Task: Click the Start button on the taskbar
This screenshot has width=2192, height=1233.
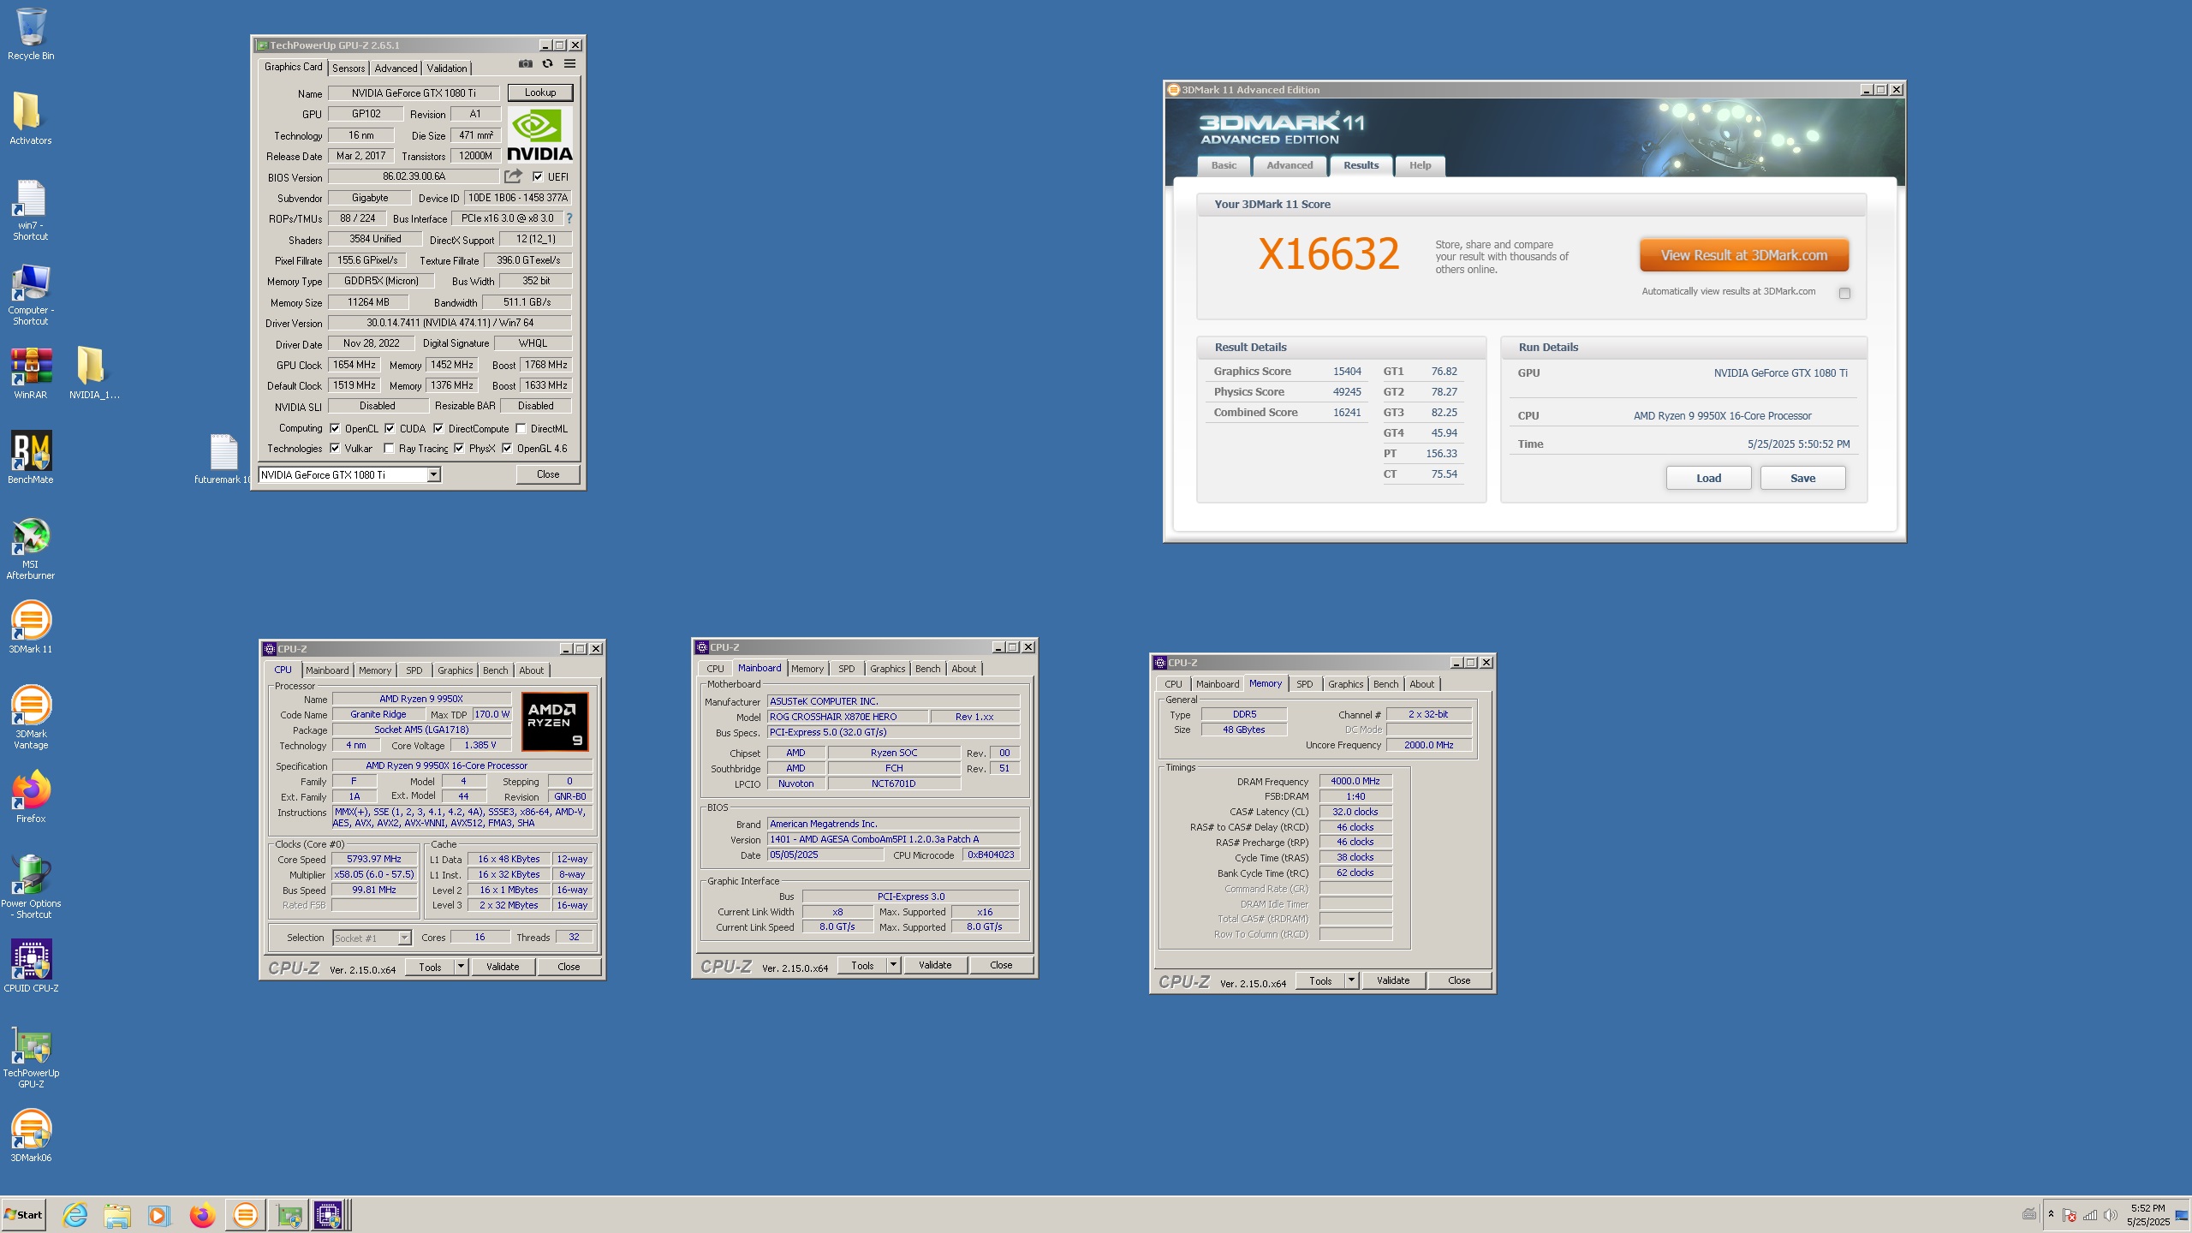Action: coord(24,1214)
